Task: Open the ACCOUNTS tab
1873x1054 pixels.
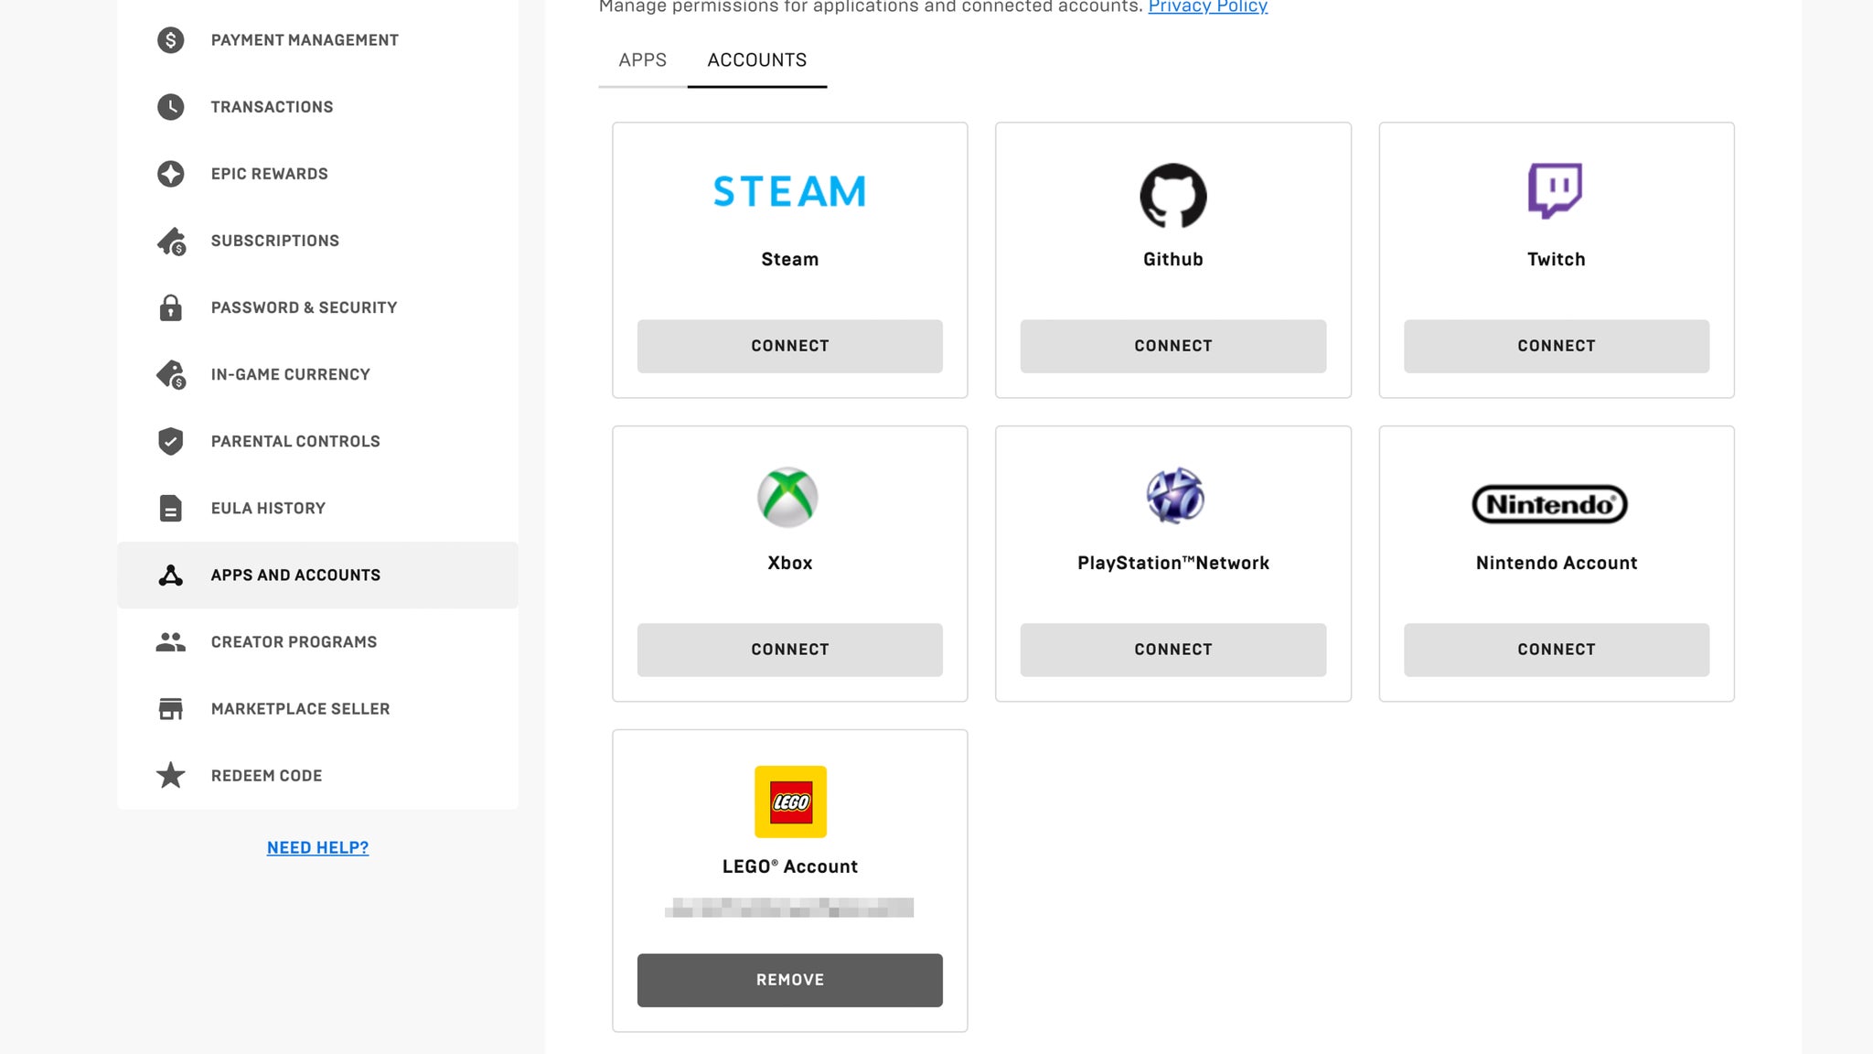Action: click(757, 59)
